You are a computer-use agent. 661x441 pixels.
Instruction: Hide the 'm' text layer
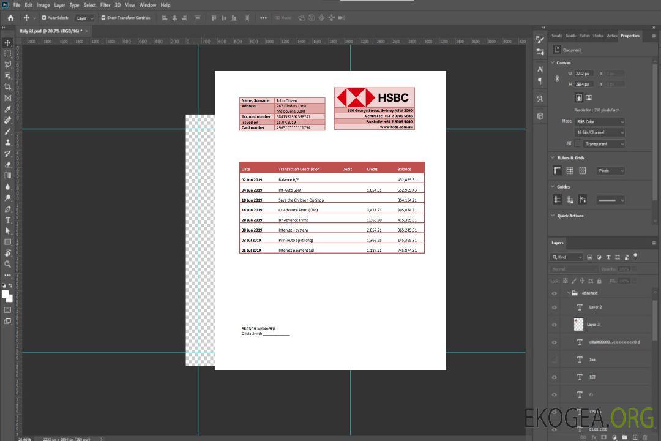pos(555,395)
